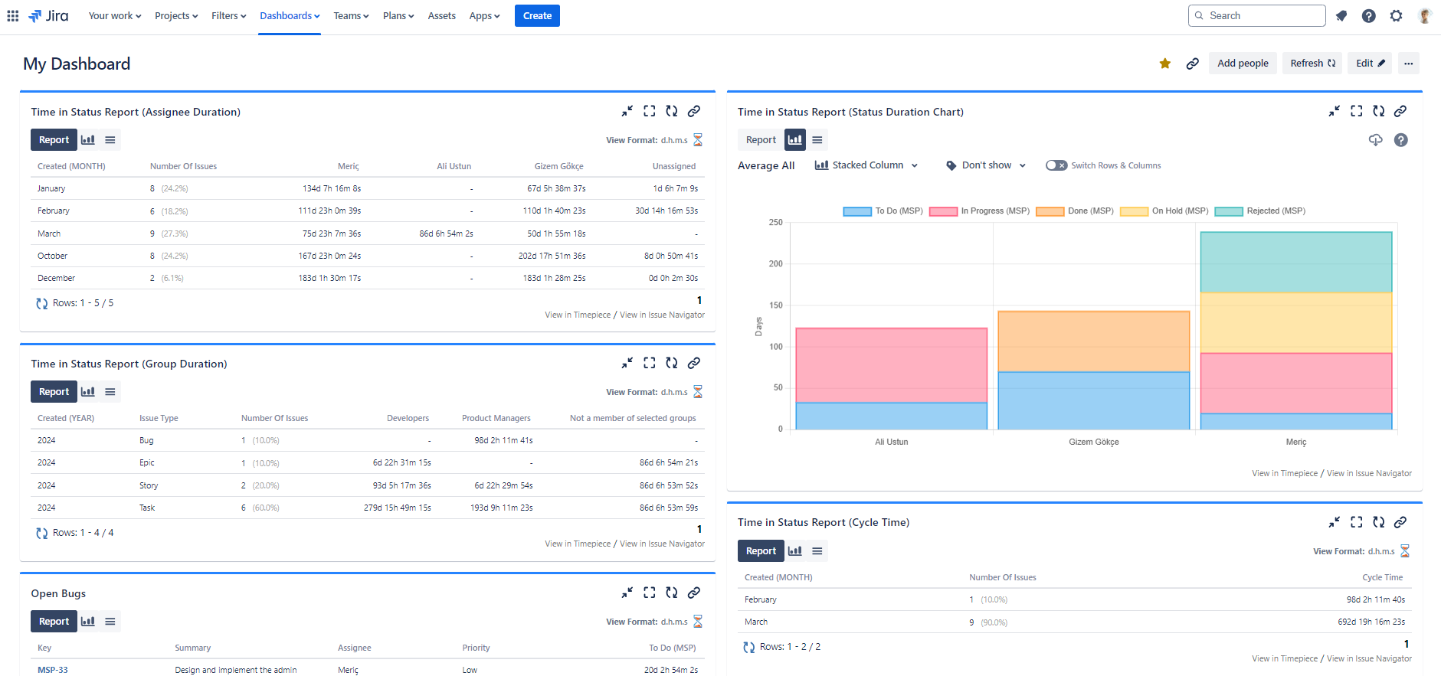
Task: Toggle Switch Rows & Columns
Action: coord(1056,165)
